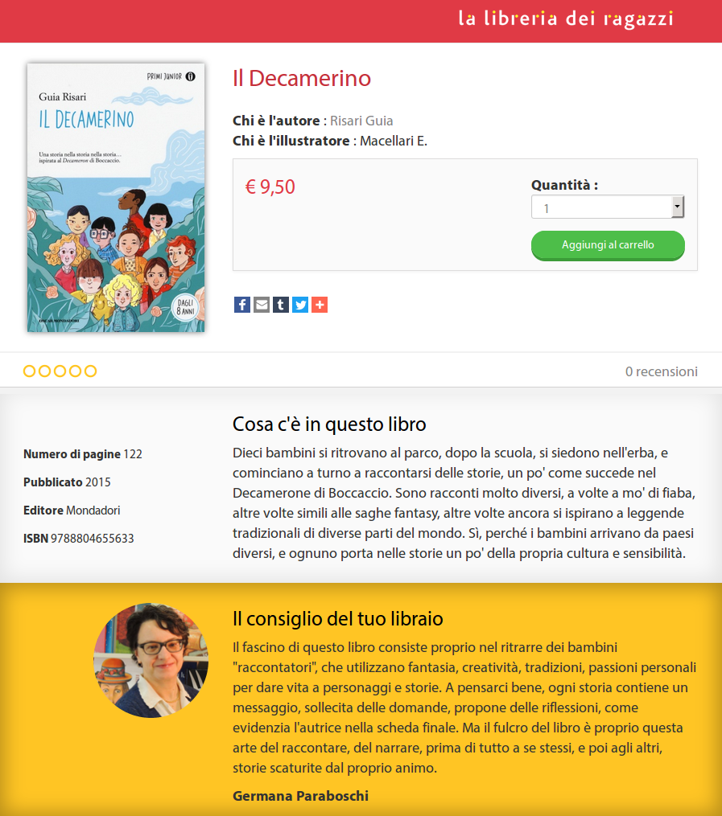
Task: Share the book on Twitter
Action: point(300,305)
